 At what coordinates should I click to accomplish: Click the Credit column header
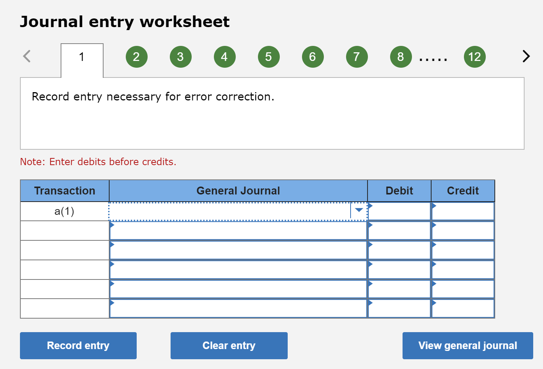point(463,191)
